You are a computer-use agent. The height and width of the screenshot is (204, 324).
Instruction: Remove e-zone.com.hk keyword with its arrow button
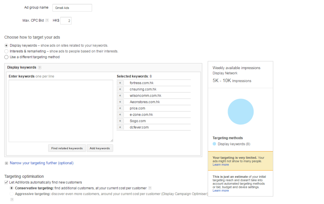pyautogui.click(x=120, y=115)
